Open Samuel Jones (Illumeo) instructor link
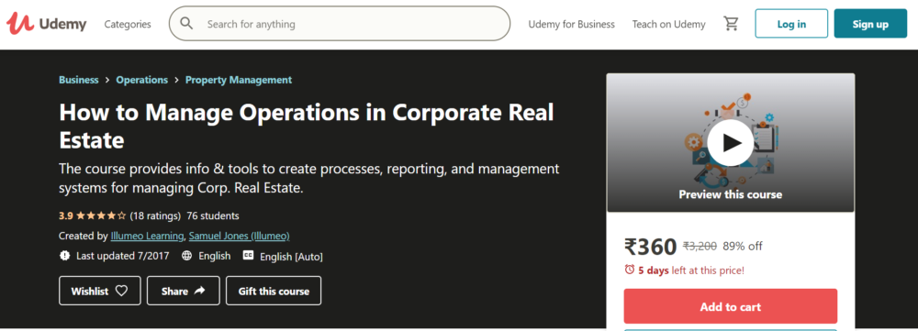This screenshot has height=331, width=918. [240, 236]
